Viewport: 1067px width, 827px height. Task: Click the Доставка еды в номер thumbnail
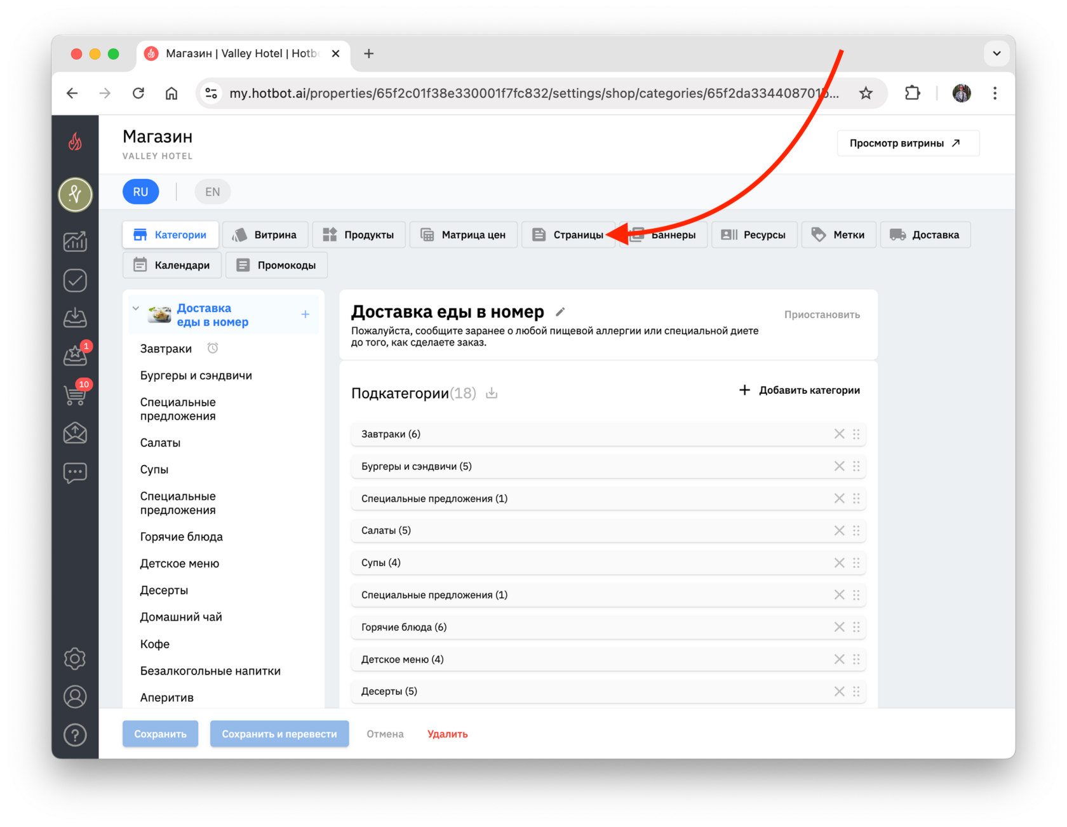click(x=159, y=314)
